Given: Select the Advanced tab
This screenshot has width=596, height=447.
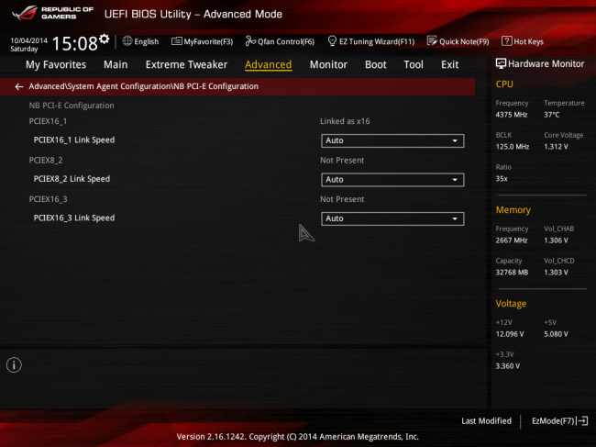Looking at the screenshot, I should (269, 64).
